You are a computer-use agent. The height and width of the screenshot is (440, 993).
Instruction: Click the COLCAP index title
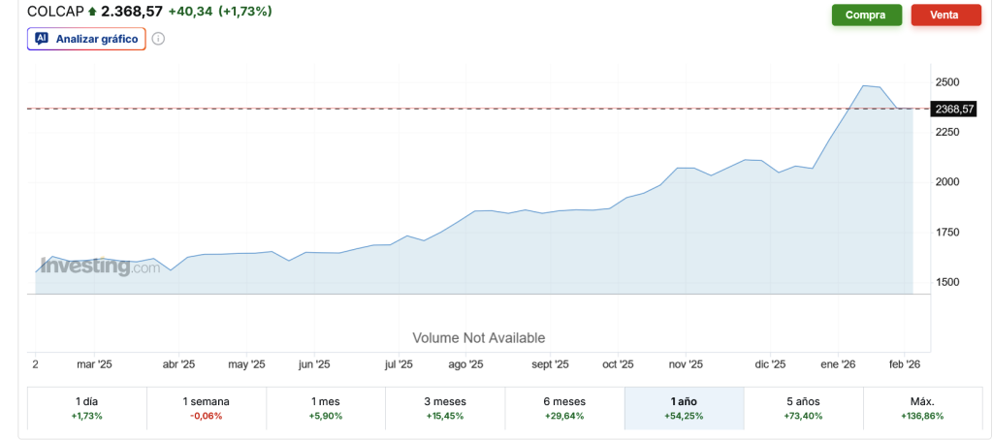coord(55,12)
